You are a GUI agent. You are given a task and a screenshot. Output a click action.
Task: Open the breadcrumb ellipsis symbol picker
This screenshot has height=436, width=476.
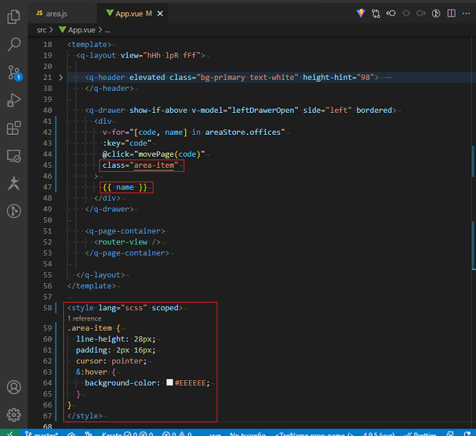107,30
